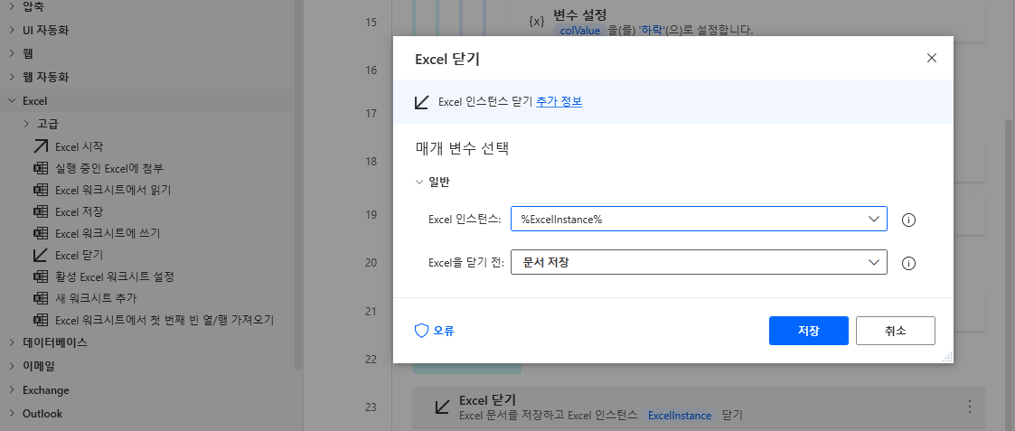
Task: Expand the Outlook category
Action: [x=12, y=414]
